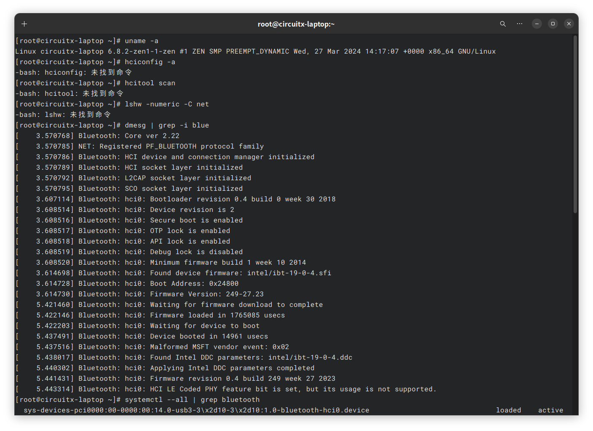Click the 'active' status in systemctl output

tap(550, 410)
